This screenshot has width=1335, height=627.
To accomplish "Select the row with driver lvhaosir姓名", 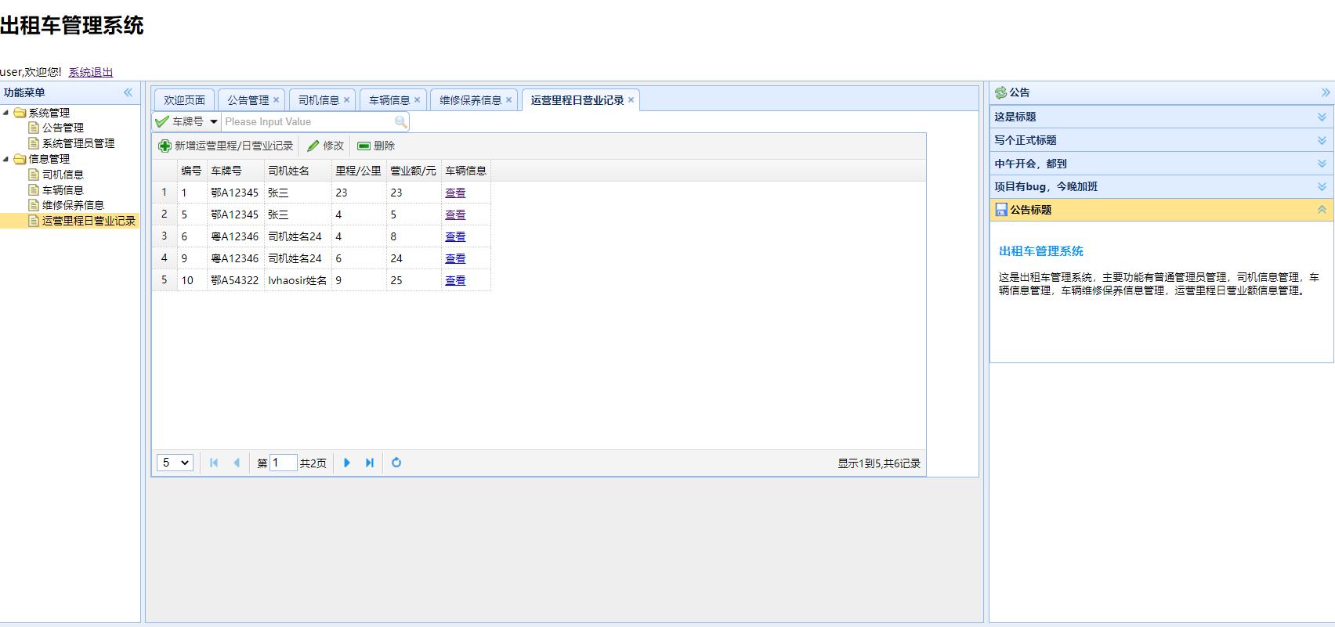I will (x=321, y=280).
